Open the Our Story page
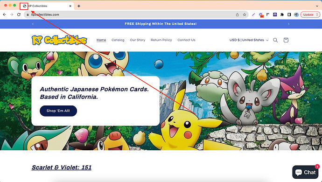This screenshot has height=182, width=322. (x=137, y=40)
